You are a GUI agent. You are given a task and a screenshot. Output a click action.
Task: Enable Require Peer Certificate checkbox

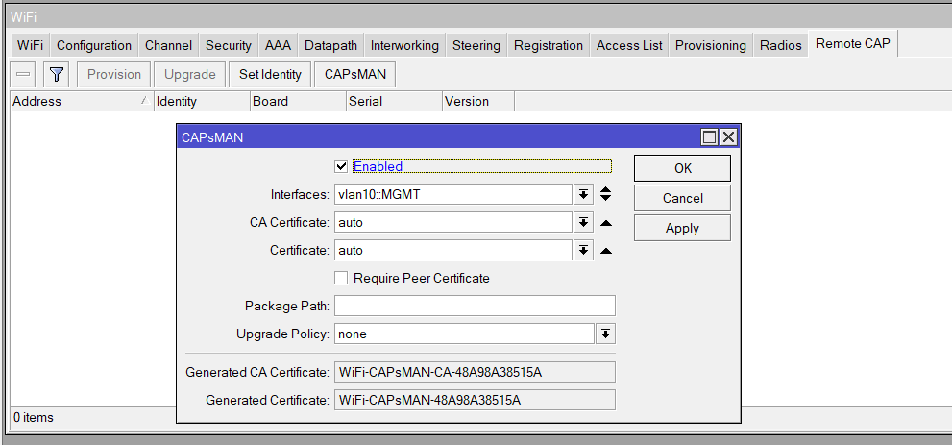(341, 278)
